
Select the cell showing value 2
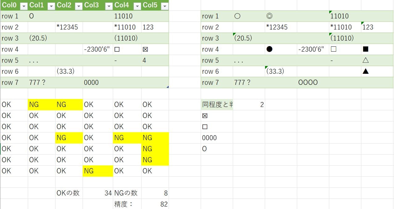click(x=249, y=104)
